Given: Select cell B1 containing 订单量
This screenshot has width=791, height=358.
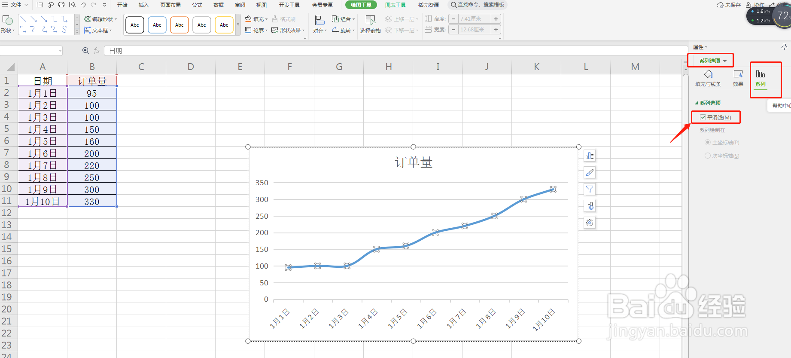Looking at the screenshot, I should (92, 81).
